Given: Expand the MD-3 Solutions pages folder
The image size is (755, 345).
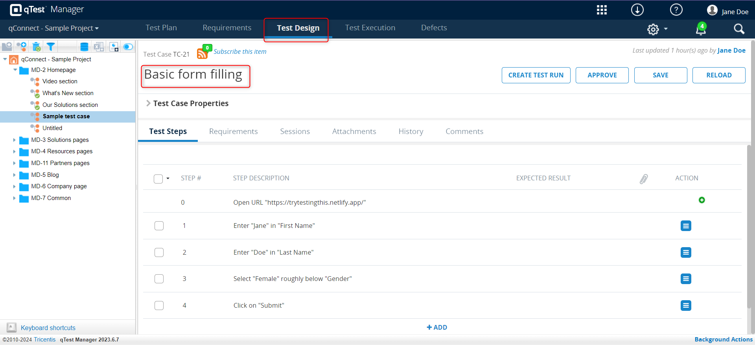Looking at the screenshot, I should pos(15,140).
